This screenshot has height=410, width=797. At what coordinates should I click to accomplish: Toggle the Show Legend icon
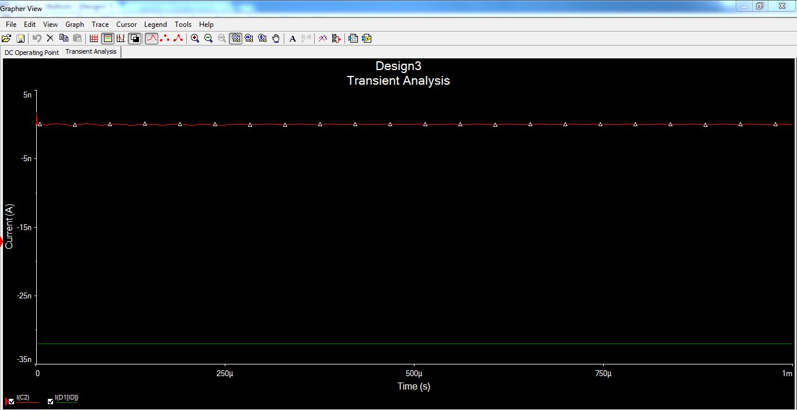[x=107, y=39]
